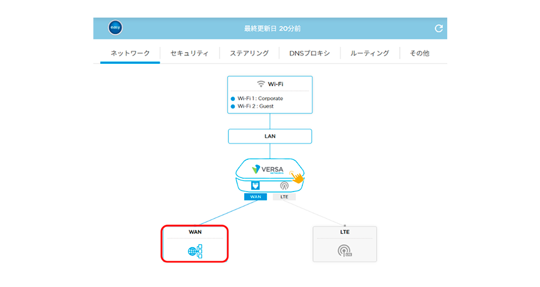Click WAN port icon on Versa device
This screenshot has height=287, width=540.
[255, 186]
